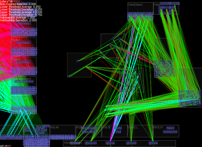Select the South direction neuron
Screen dimensions: 202x147
click(40, 133)
